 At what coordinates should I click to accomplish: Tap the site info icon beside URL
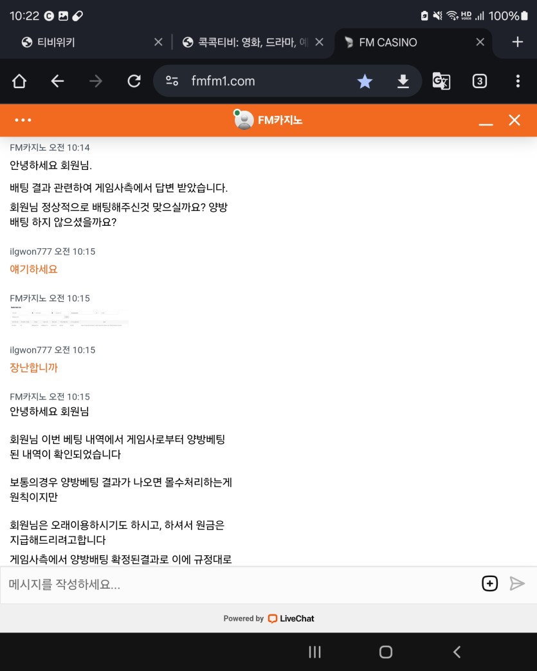pyautogui.click(x=172, y=81)
